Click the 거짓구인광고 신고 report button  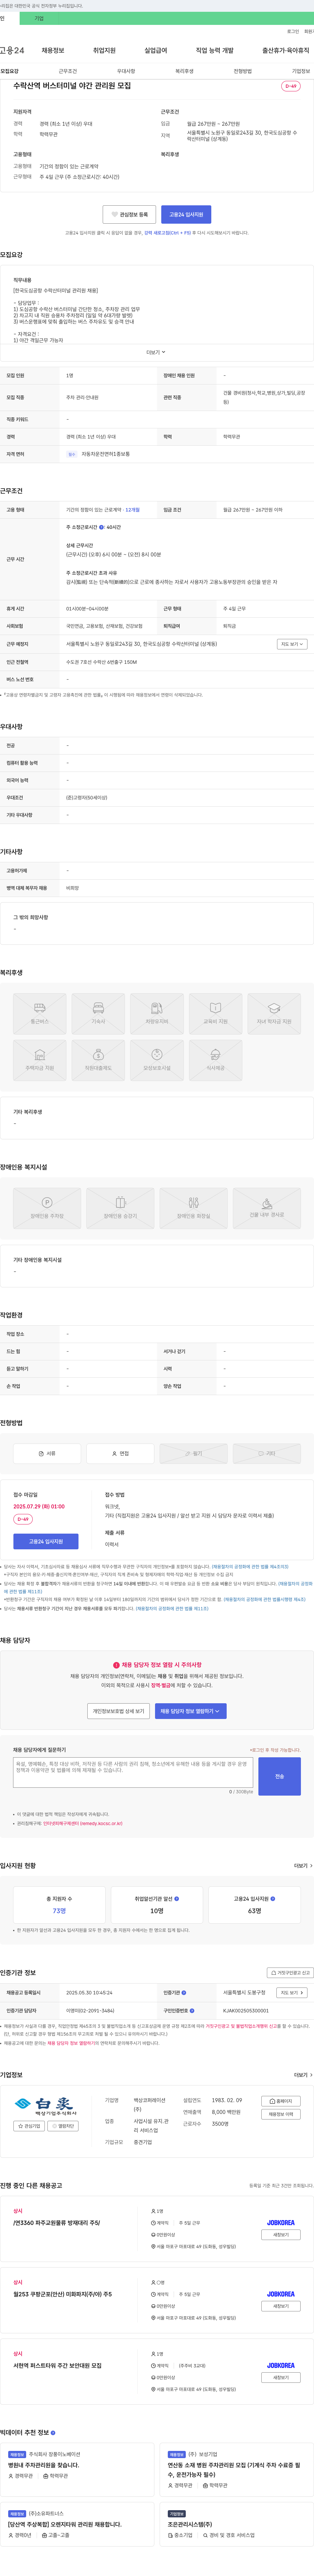click(290, 1973)
